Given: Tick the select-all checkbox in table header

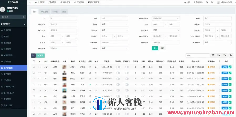Looking at the screenshot, I should (34, 61).
